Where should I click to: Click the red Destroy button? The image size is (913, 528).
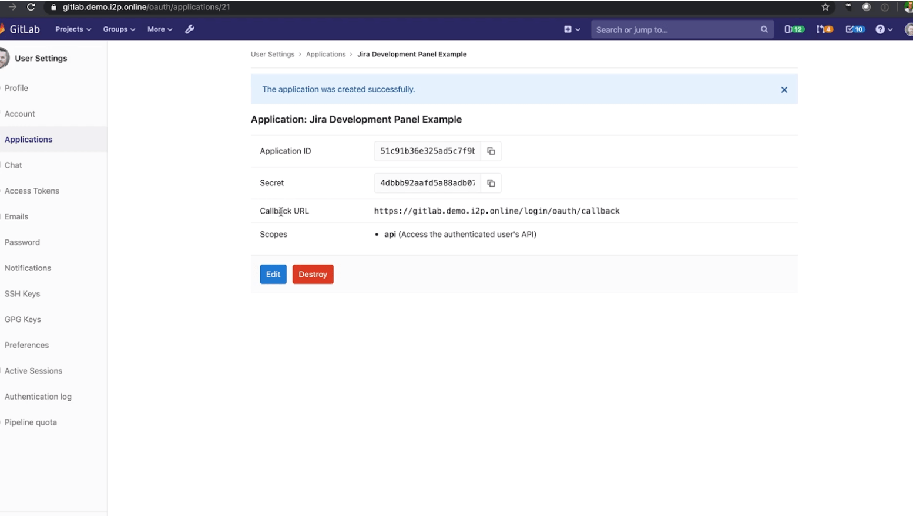(313, 274)
